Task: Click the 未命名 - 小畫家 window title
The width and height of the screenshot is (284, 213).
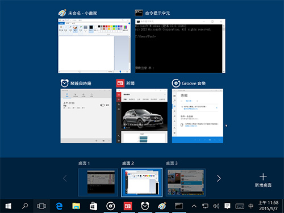Action: pos(83,13)
